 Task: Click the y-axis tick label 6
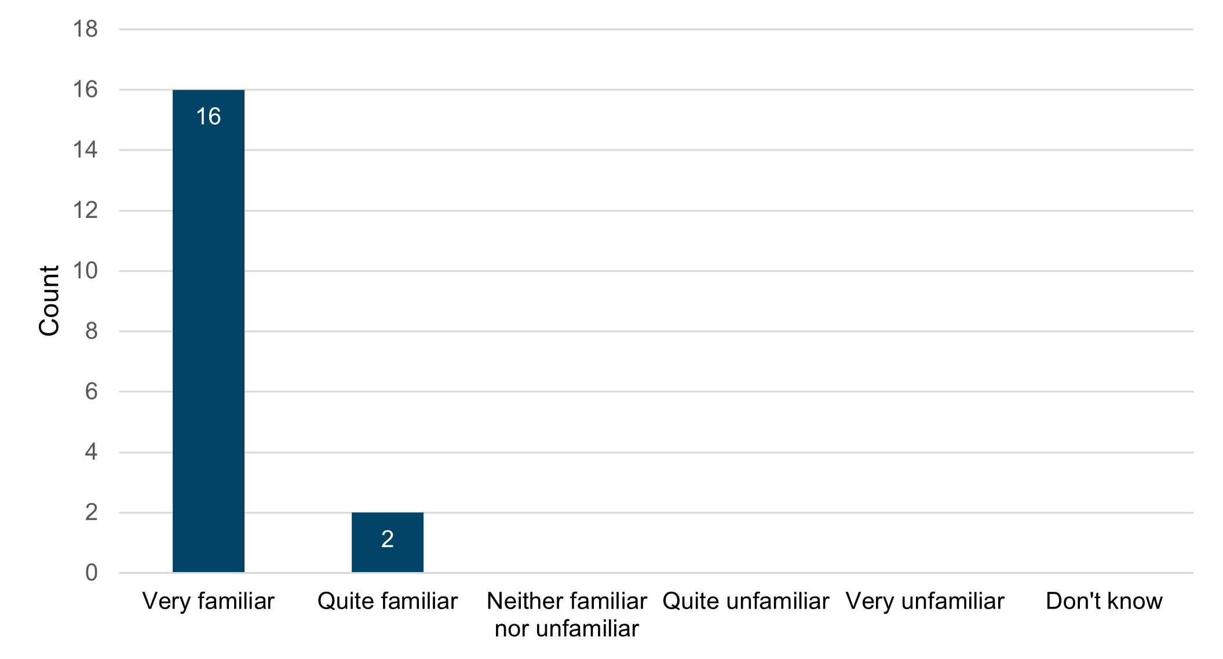91,392
